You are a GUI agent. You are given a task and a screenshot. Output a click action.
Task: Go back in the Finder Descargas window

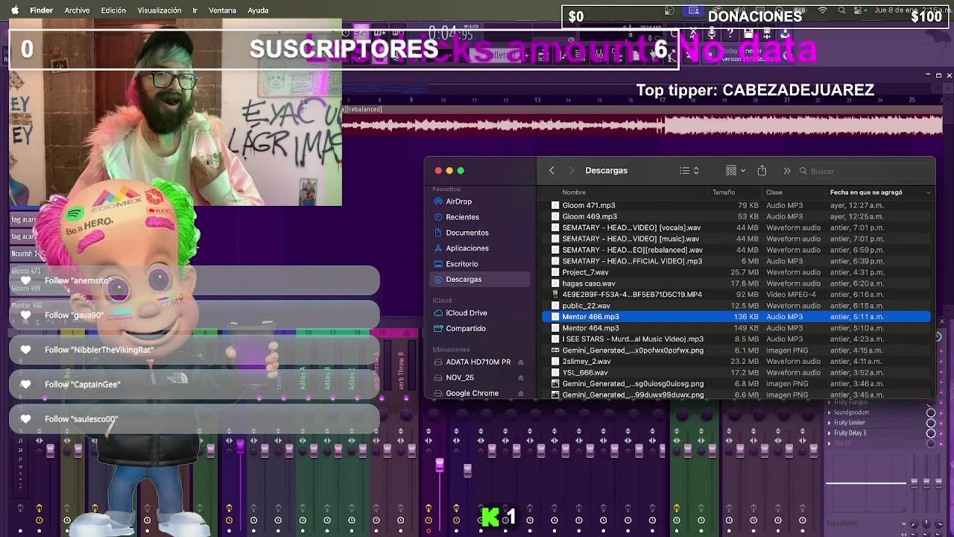point(552,171)
